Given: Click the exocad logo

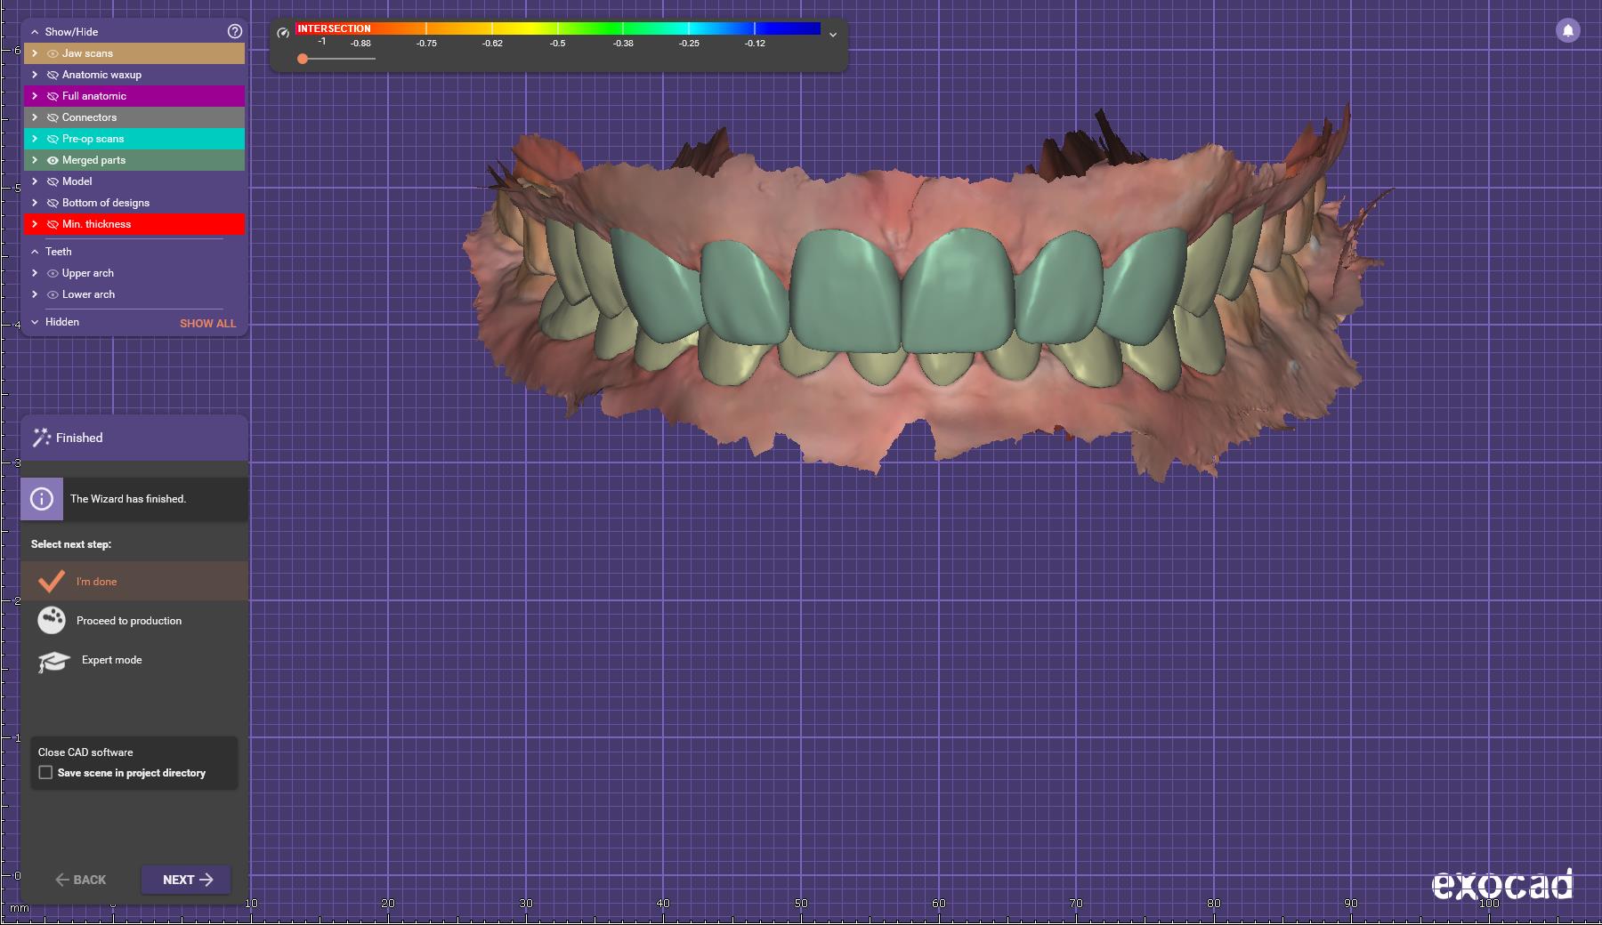Looking at the screenshot, I should (1501, 884).
